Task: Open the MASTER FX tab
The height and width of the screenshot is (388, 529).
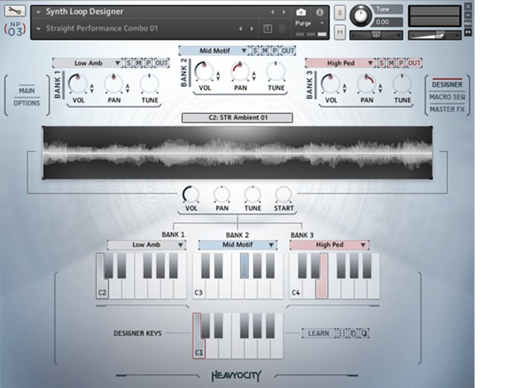Action: [447, 109]
